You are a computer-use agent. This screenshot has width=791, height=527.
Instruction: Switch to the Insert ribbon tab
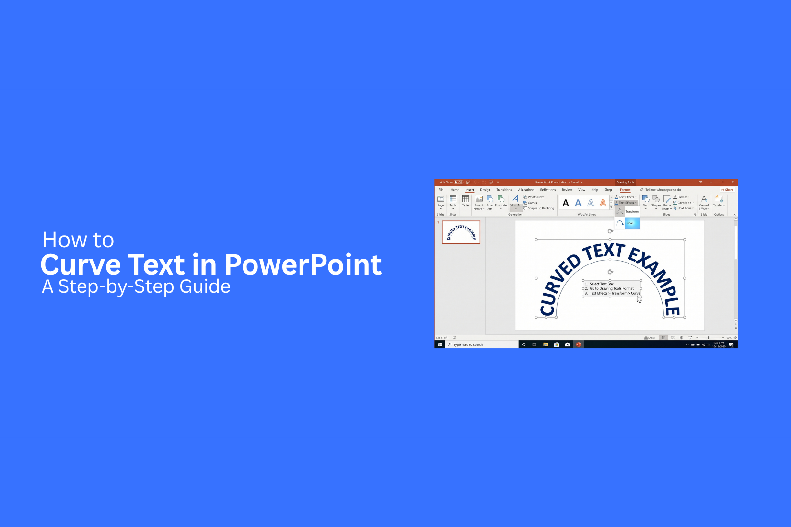point(470,190)
